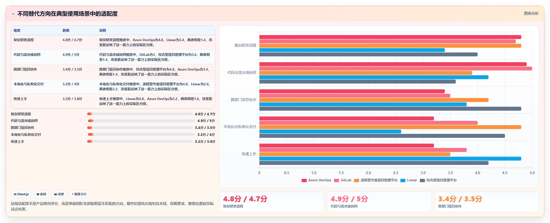Click the 5.0 x-axis tick label
Screen dimensions: 550x223
pyautogui.click(x=532, y=173)
